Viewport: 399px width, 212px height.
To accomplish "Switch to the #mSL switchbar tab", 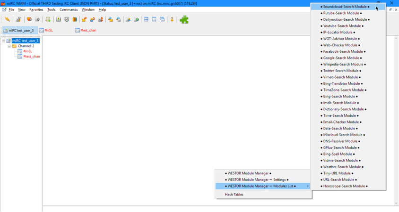I will tap(48, 31).
